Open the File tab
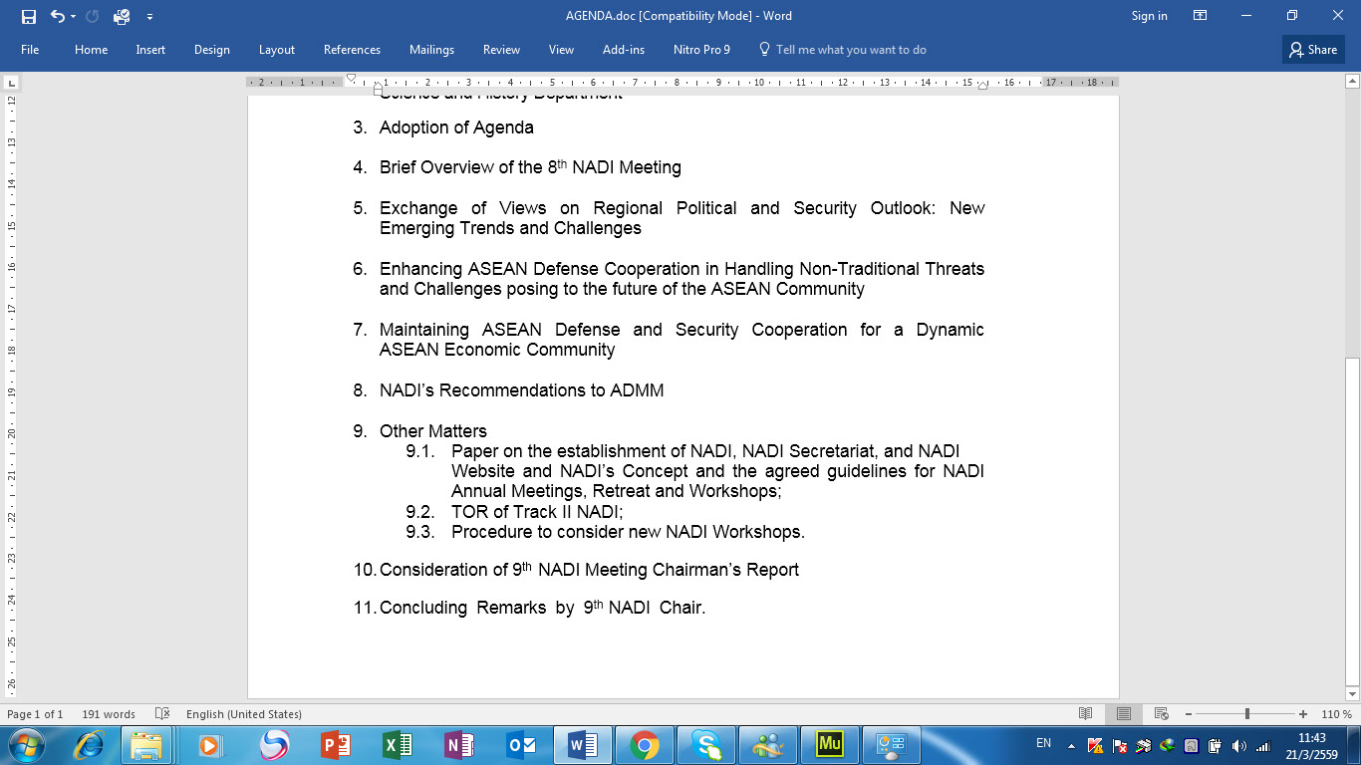1361x765 pixels. (30, 50)
